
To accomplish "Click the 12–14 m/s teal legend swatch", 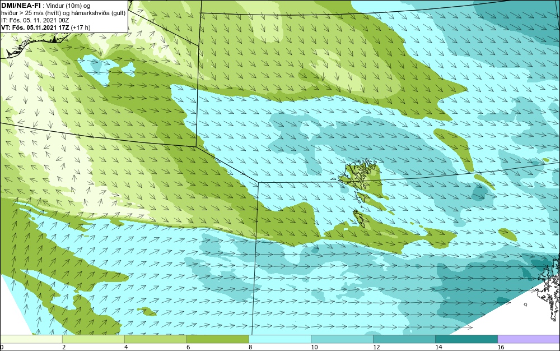I will [404, 339].
